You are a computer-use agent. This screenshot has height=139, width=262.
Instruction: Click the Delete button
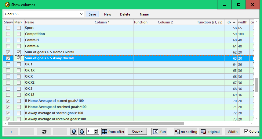[x=125, y=14]
